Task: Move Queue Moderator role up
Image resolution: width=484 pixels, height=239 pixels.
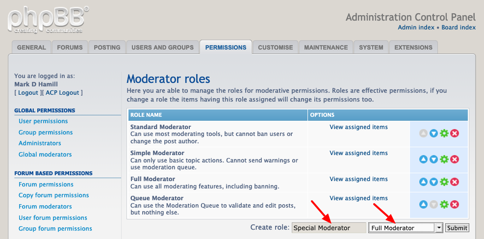Action: (423, 205)
